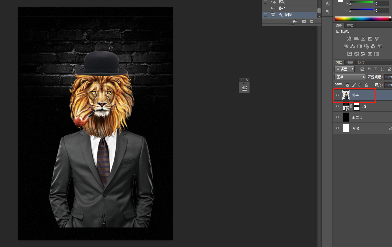Add a Photo Filter adjustment layer

coord(367,47)
